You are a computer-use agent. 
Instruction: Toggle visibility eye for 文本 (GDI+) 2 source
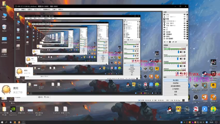185,25
